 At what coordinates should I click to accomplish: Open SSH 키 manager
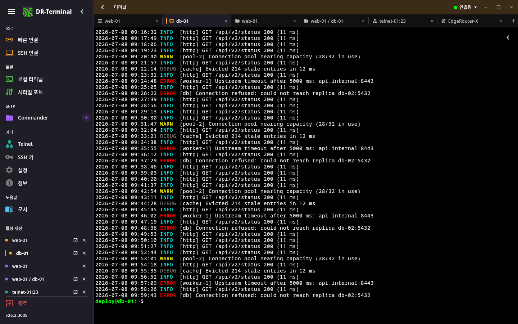tap(46, 157)
